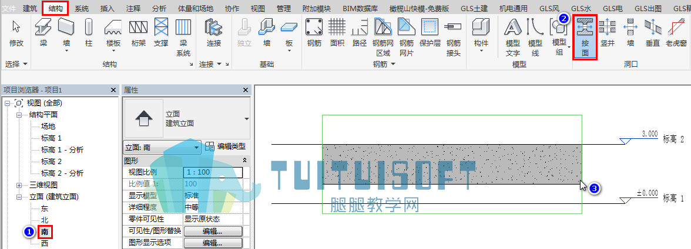Open the 附加模块 tab
Viewport: 691px width, 249px height.
(x=317, y=8)
